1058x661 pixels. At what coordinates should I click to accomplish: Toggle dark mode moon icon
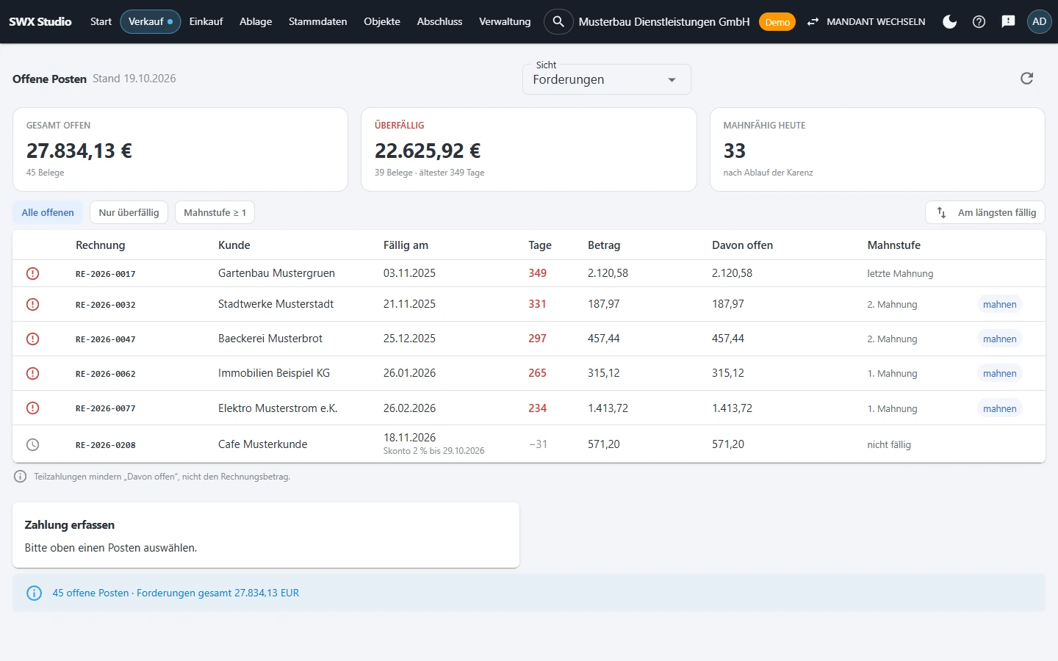(949, 21)
